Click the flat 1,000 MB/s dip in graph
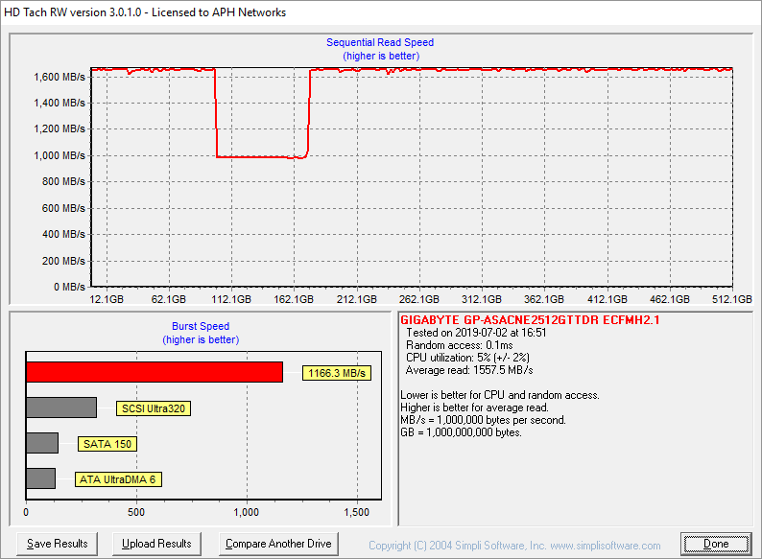This screenshot has height=559, width=762. [x=259, y=156]
